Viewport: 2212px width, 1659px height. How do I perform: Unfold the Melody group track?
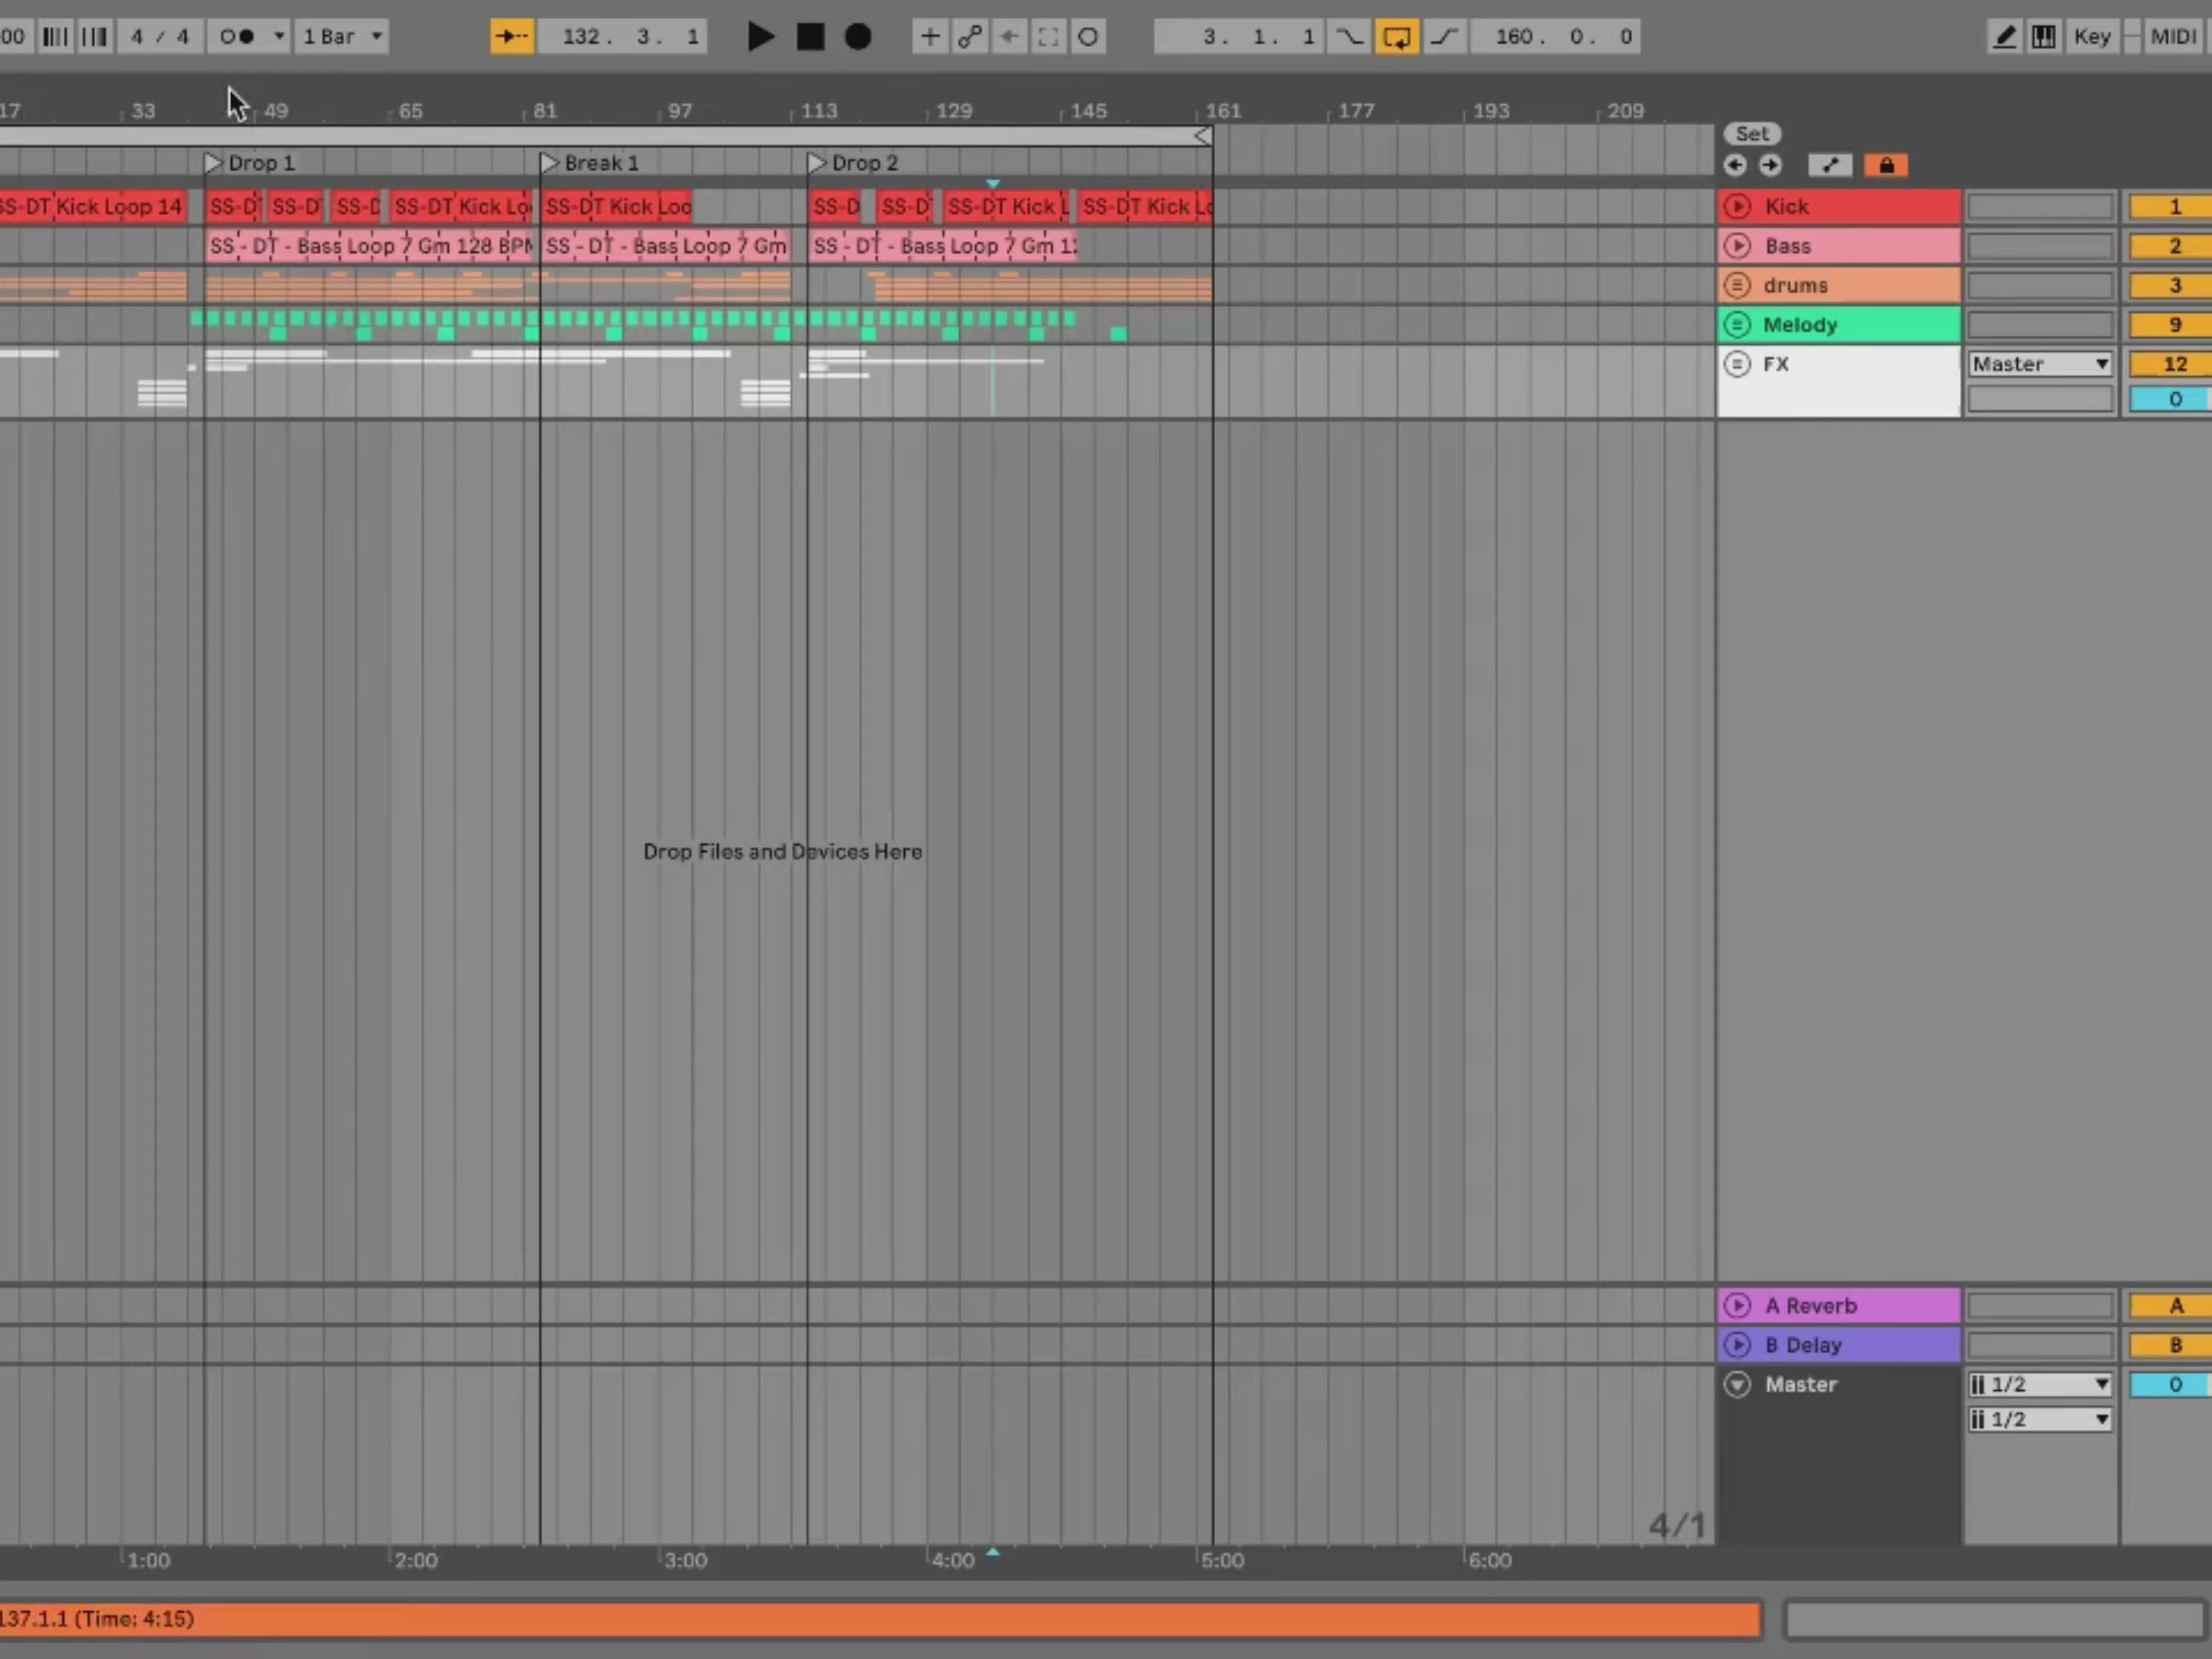point(1737,325)
